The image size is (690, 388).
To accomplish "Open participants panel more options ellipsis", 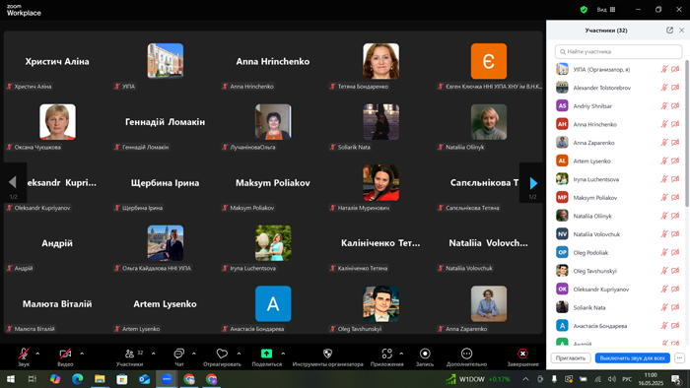I will pyautogui.click(x=679, y=358).
